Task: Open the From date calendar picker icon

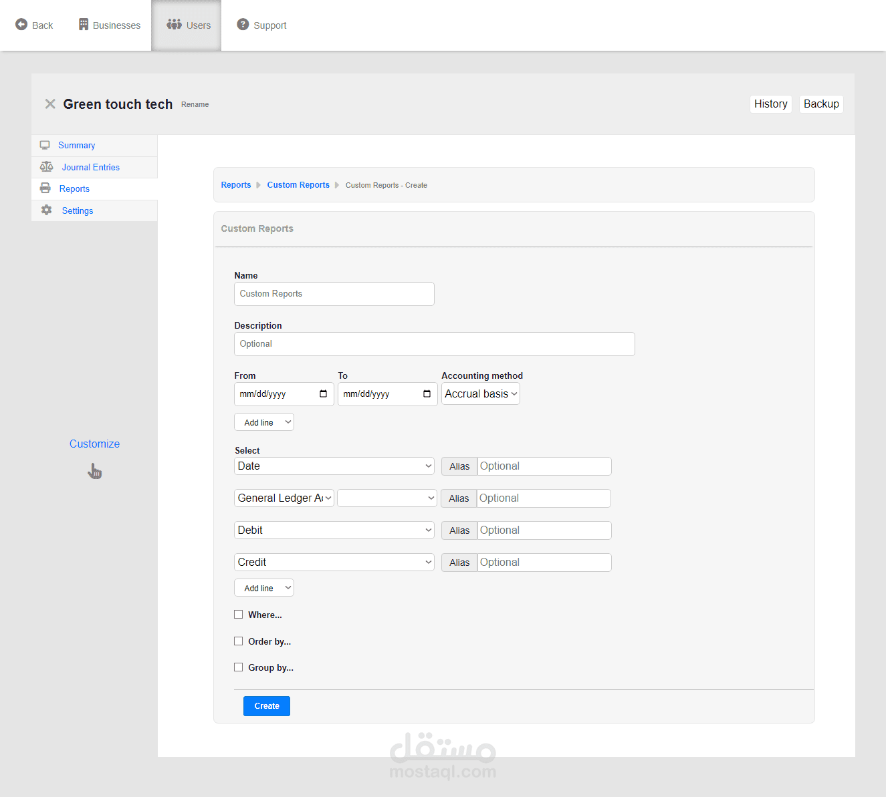Action: [x=324, y=394]
